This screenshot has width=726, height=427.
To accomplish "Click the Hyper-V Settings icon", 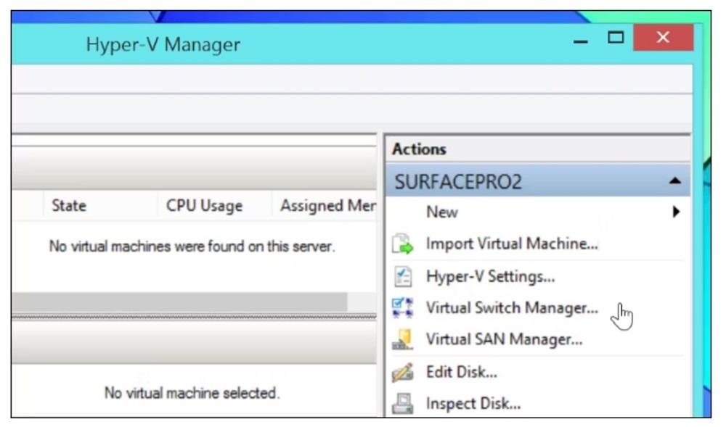I will [x=401, y=276].
